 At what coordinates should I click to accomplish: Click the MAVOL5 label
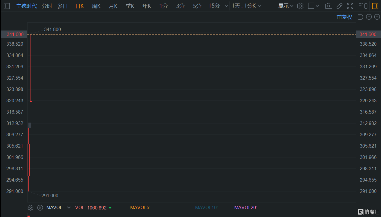(140, 208)
